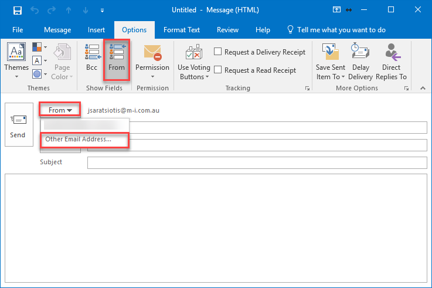Open Tracking group dialog launcher
432x288 pixels.
click(x=307, y=88)
